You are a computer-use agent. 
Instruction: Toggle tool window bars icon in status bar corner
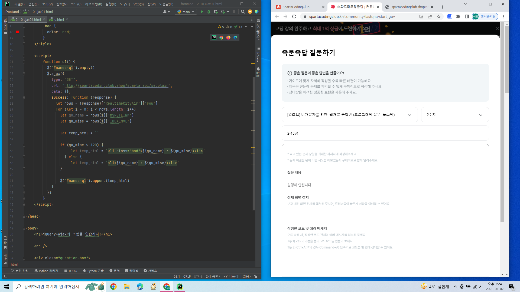pos(5,276)
